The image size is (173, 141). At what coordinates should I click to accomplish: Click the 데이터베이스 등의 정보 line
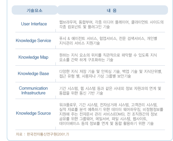point(107,123)
